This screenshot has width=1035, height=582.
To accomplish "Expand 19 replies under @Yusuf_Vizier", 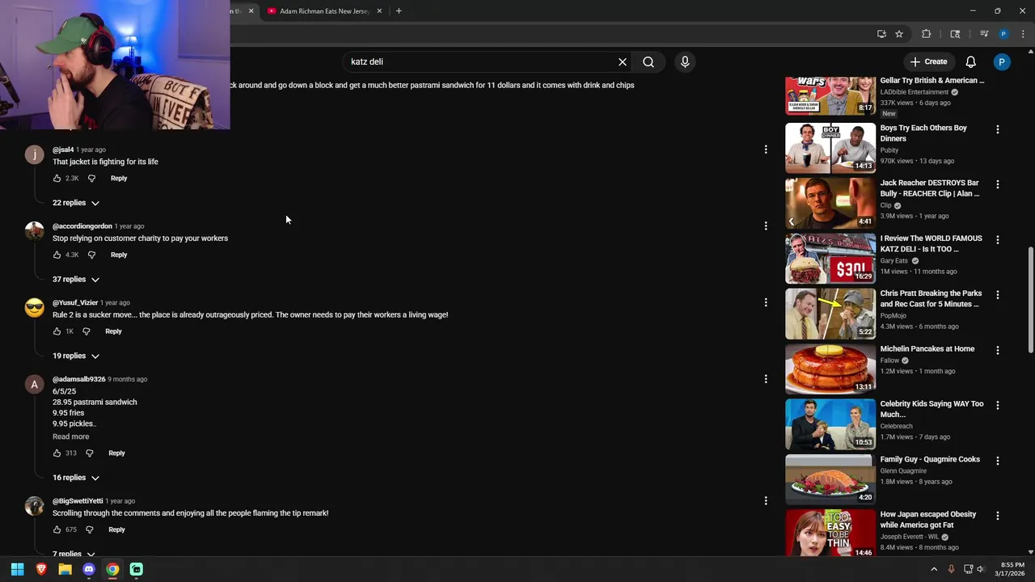I will (x=76, y=356).
